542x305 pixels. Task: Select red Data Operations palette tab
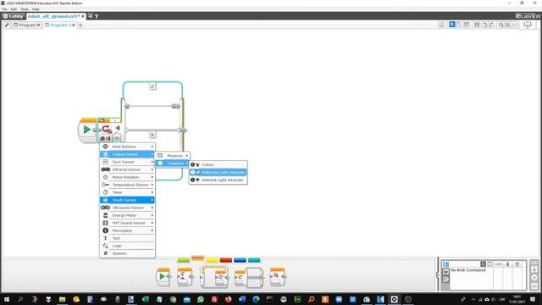coord(226,260)
